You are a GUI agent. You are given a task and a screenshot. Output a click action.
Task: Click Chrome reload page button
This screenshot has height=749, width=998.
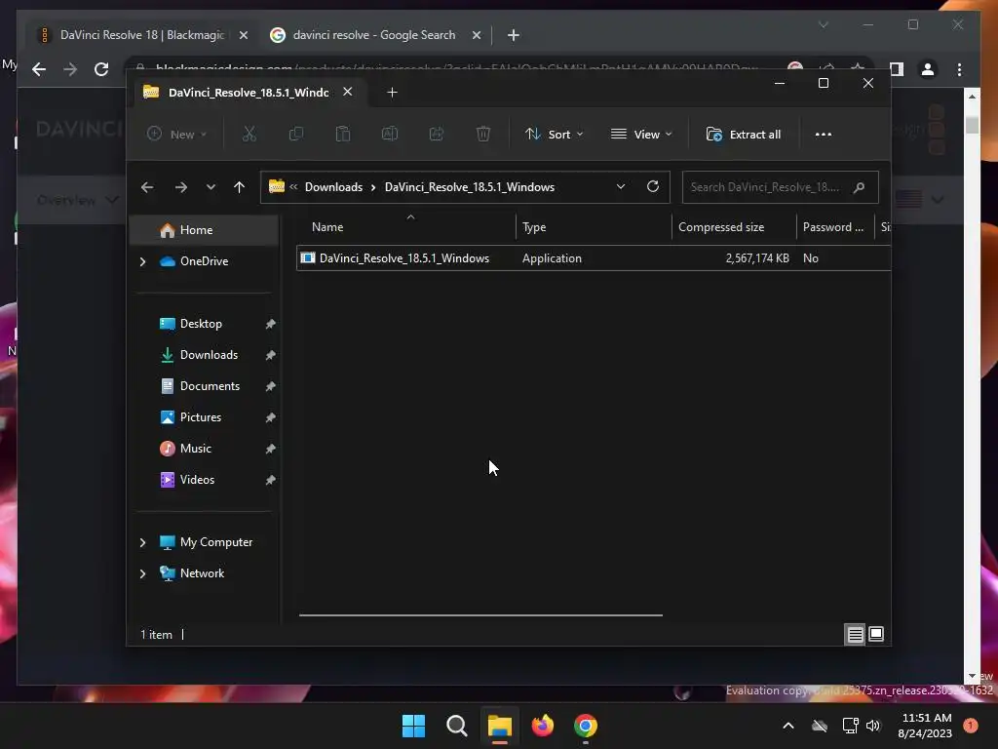coord(101,69)
